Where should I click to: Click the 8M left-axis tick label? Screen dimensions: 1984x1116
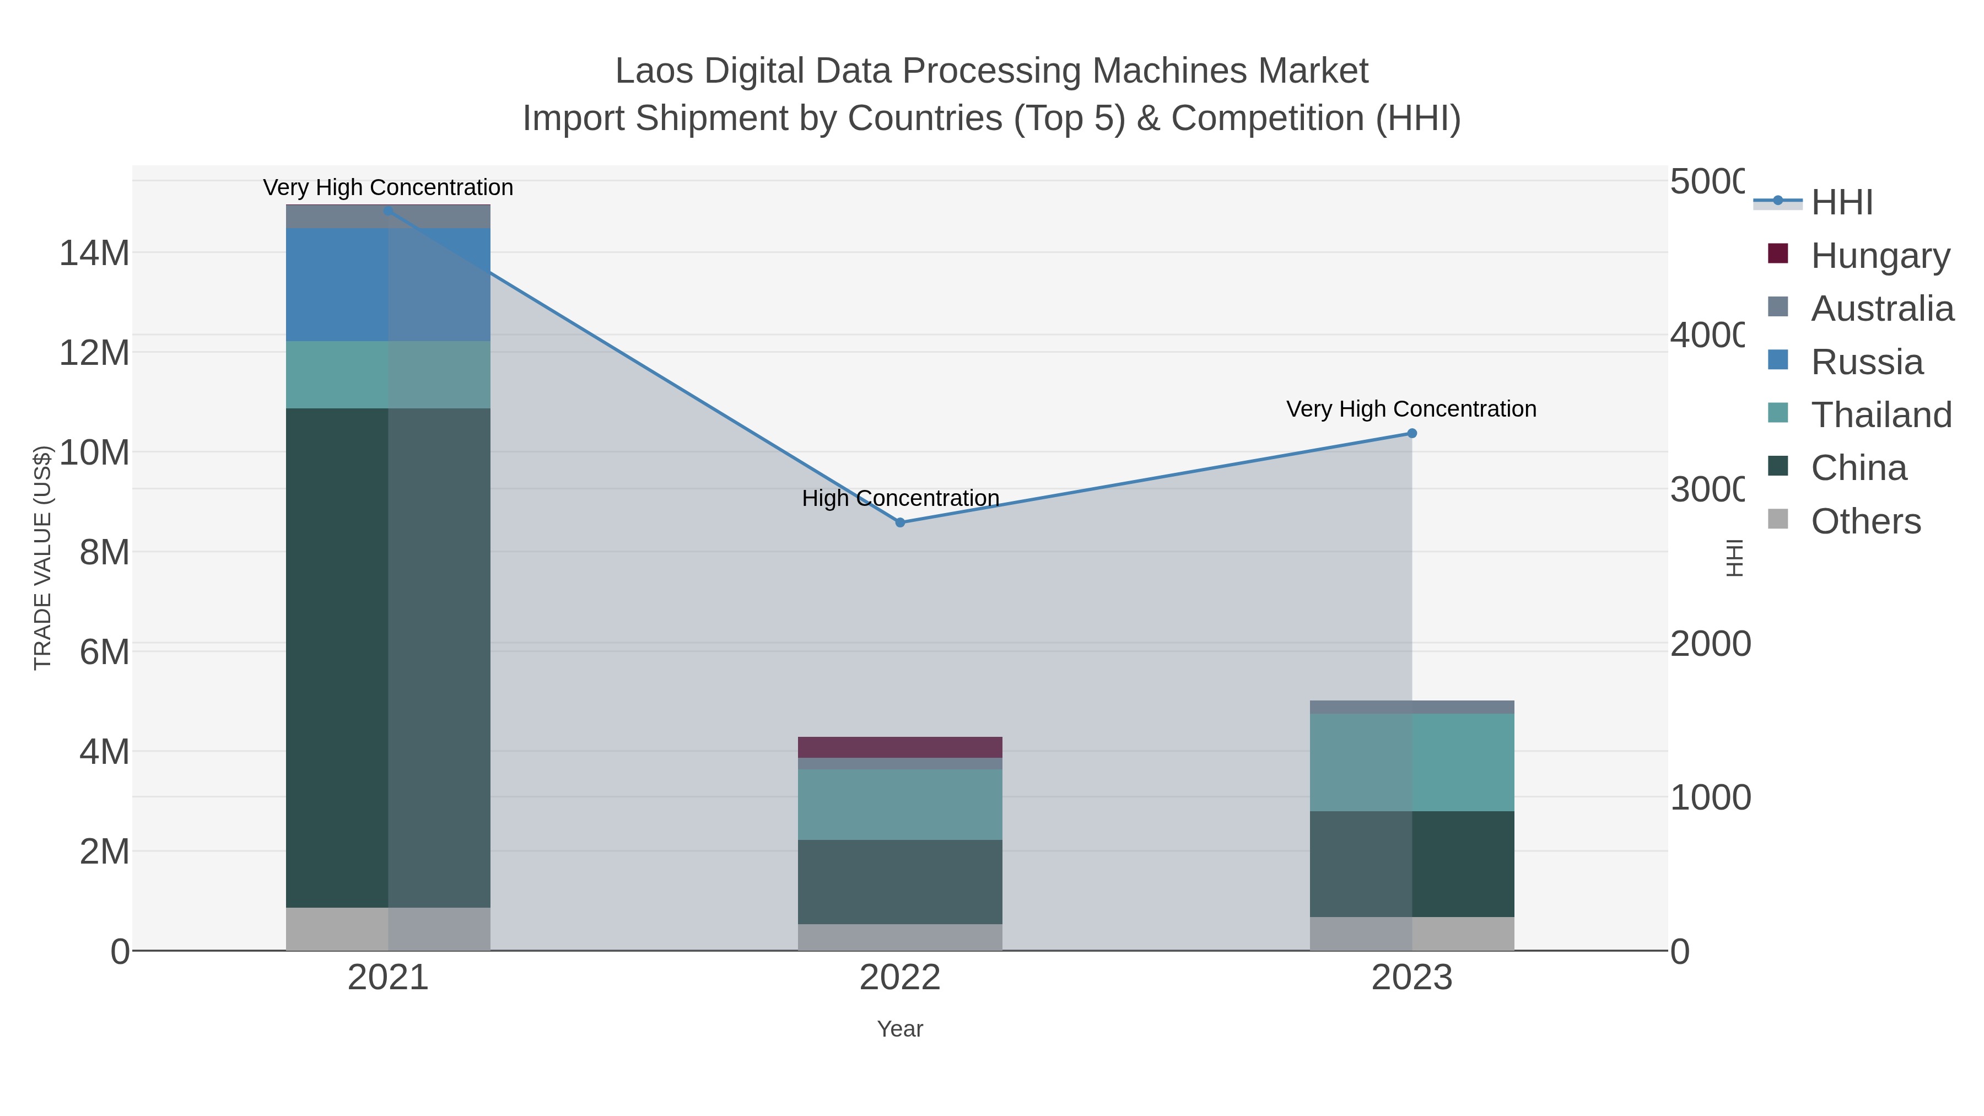[105, 552]
